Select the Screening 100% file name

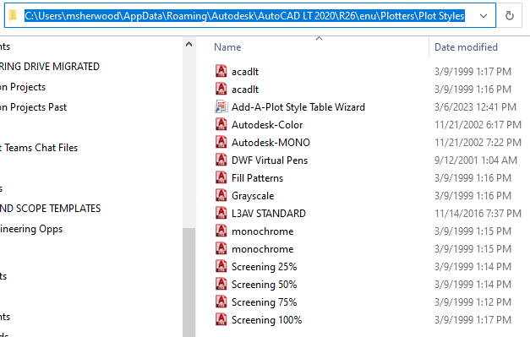(x=266, y=320)
